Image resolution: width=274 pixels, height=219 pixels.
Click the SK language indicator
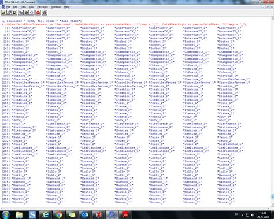236,214
